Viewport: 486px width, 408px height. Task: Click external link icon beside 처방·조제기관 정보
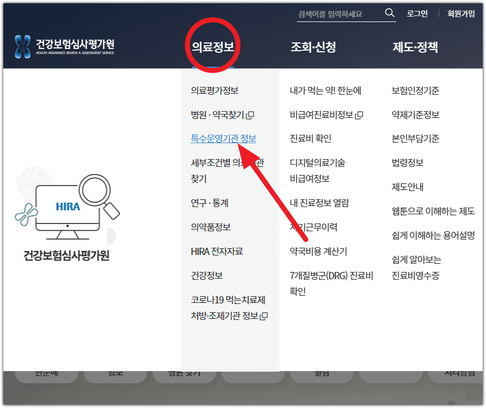click(264, 316)
